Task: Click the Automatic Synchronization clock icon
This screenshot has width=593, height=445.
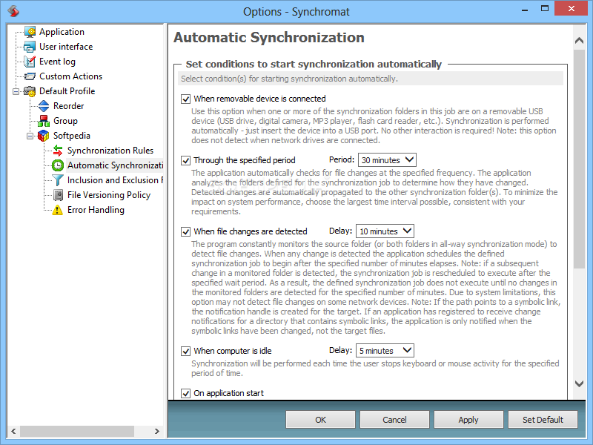Action: pos(58,165)
